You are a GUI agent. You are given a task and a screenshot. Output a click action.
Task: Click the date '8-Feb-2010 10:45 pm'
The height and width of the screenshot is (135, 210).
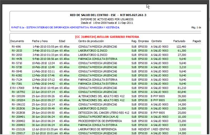pos(46,88)
